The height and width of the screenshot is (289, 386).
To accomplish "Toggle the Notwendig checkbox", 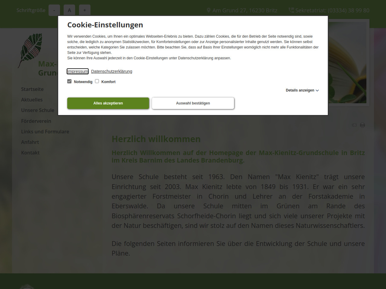I will 69,81.
